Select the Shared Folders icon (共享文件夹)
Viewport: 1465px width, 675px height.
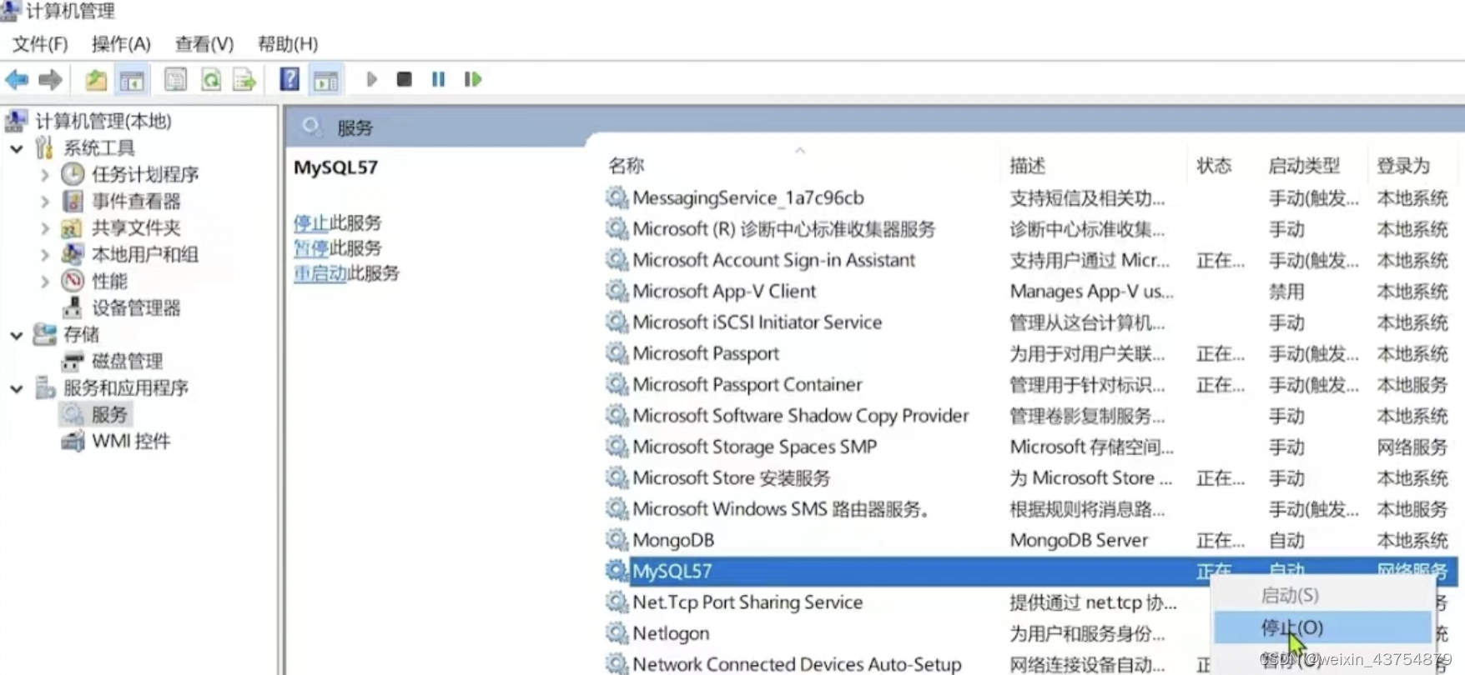pyautogui.click(x=73, y=227)
